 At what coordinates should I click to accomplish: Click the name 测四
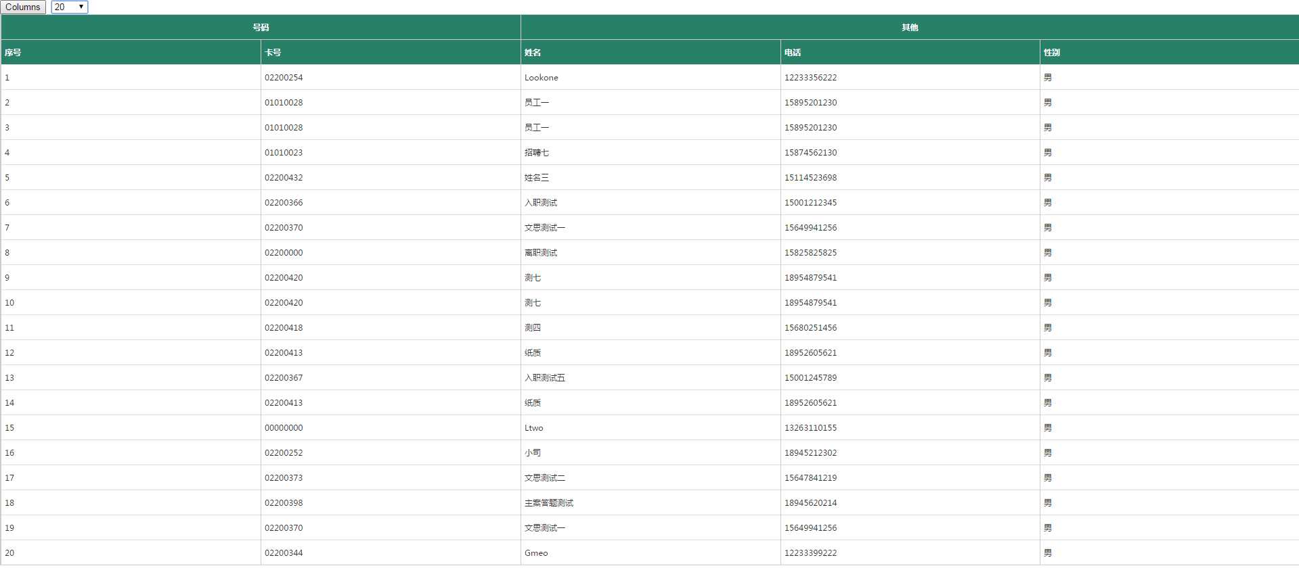tap(533, 328)
